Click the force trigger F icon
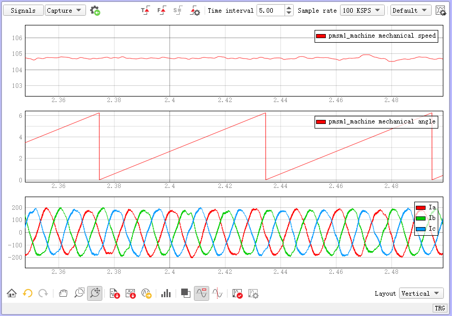This screenshot has width=452, height=316. point(161,11)
